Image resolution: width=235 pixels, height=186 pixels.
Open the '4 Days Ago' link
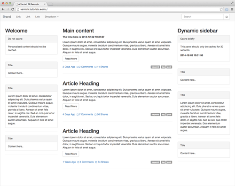[69, 114]
